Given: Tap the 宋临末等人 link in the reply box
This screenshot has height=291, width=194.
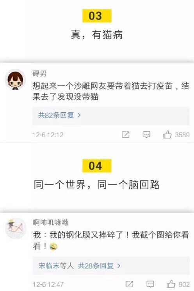Looking at the screenshot, I should point(56,266).
